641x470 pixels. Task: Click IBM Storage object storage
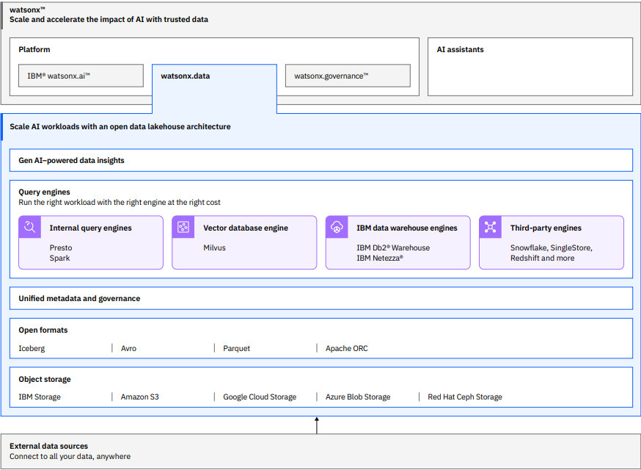click(40, 397)
